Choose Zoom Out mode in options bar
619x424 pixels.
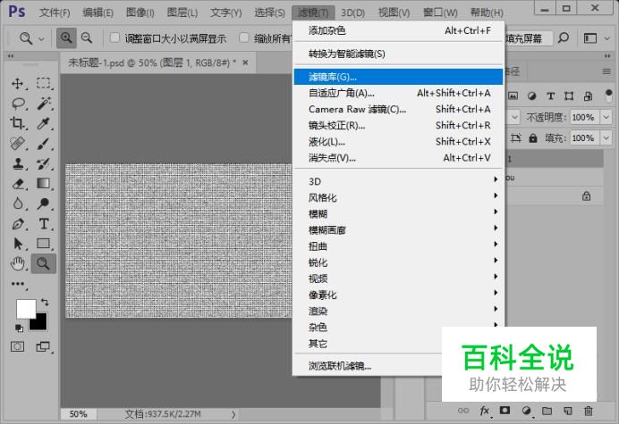tap(87, 38)
